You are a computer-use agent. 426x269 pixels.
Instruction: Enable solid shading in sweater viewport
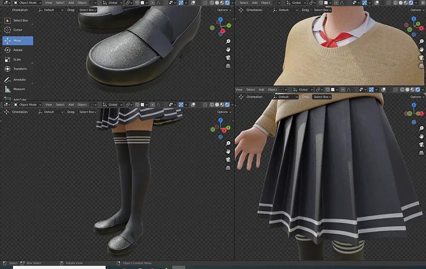401,3
